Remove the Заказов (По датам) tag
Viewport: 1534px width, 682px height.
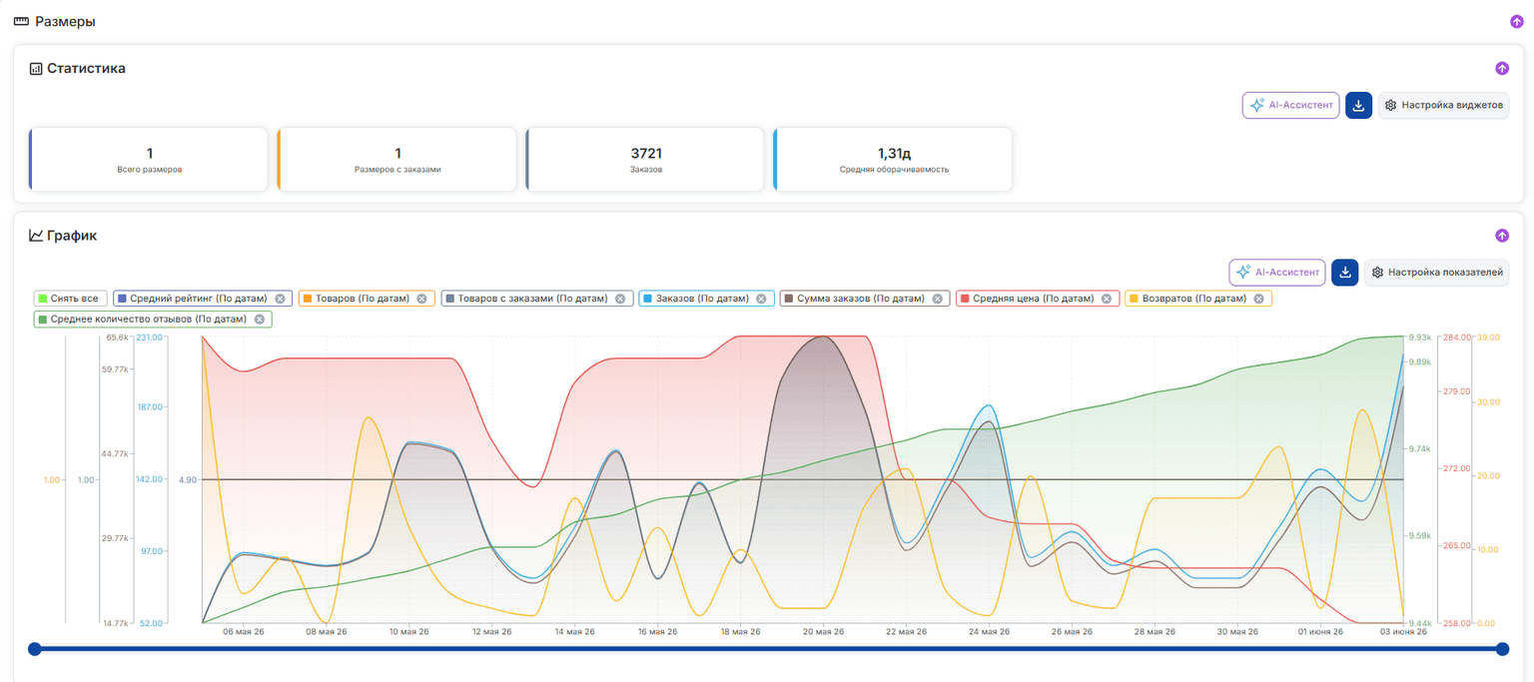coord(761,299)
